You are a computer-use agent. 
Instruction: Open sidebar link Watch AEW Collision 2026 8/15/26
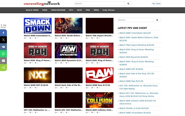click(138, 102)
